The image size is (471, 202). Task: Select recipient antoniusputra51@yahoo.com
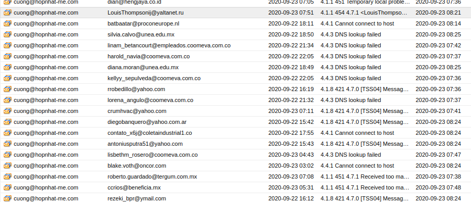click(145, 144)
